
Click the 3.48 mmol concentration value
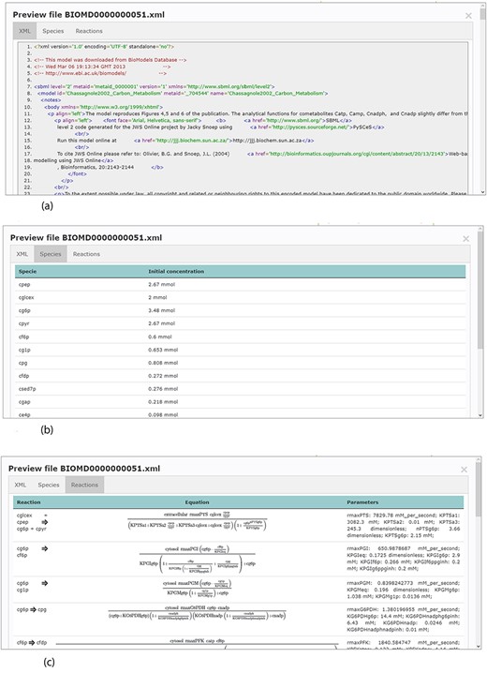point(162,310)
